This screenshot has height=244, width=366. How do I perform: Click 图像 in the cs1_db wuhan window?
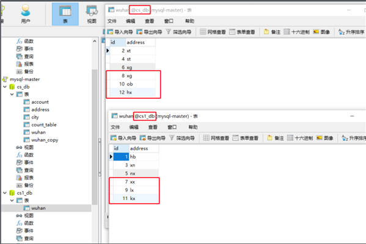pyautogui.click(x=324, y=138)
